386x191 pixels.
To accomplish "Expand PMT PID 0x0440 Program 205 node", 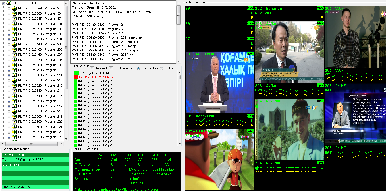I will point(9,44).
